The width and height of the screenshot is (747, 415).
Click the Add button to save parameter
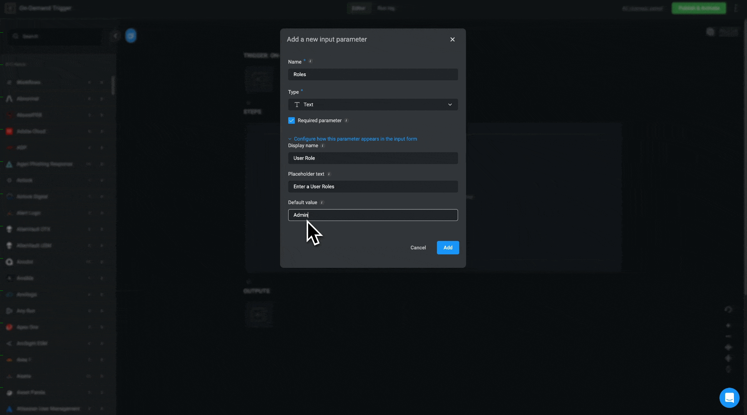[448, 248]
